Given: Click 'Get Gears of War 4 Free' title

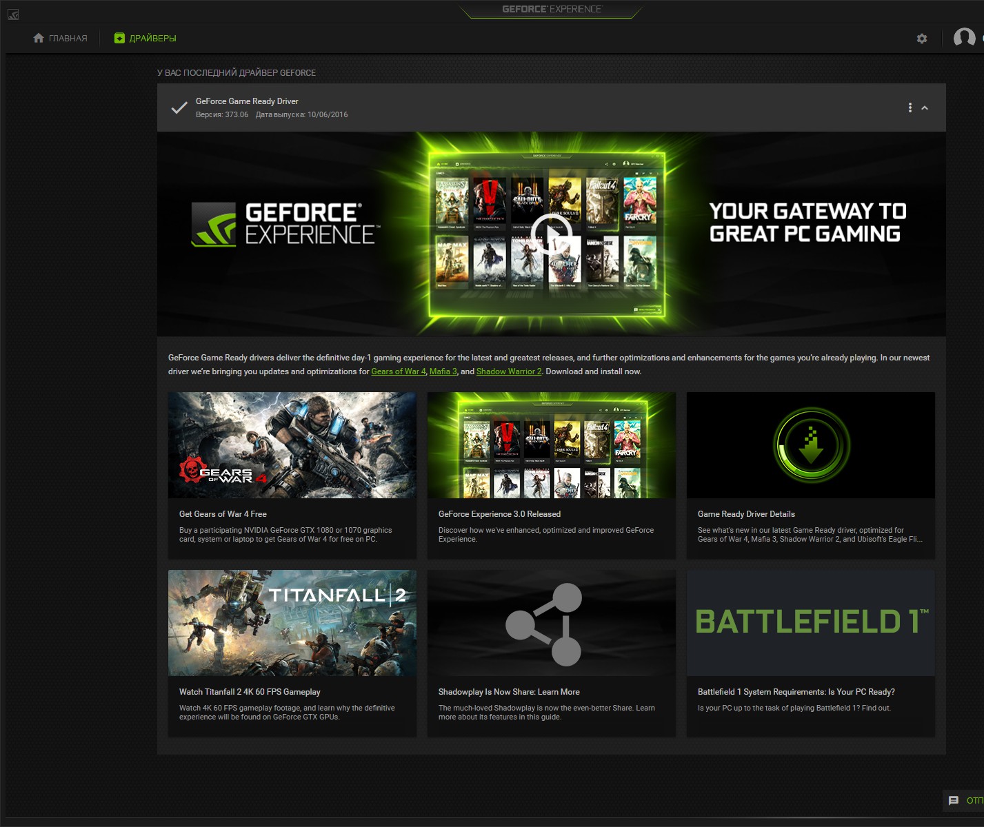Looking at the screenshot, I should click(223, 514).
